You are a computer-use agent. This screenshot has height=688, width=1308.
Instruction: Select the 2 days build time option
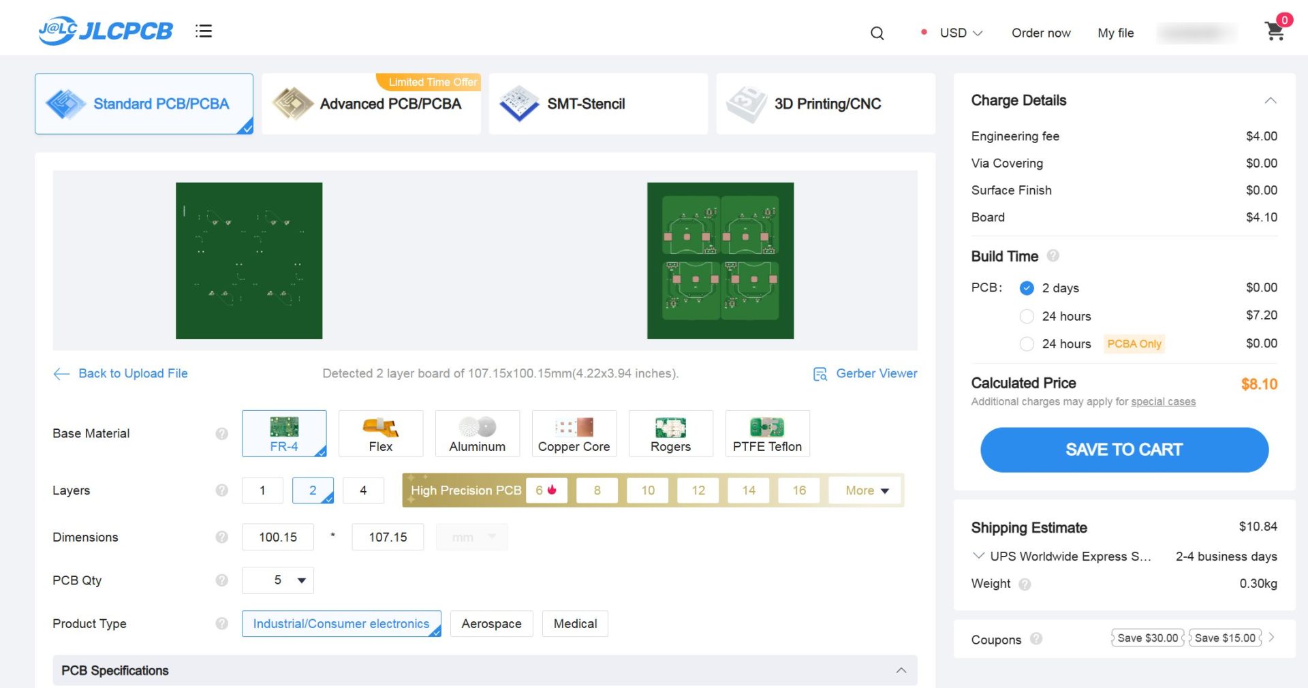1027,288
